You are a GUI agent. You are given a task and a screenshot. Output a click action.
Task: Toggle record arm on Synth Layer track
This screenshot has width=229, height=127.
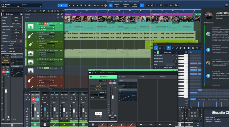coord(45,24)
